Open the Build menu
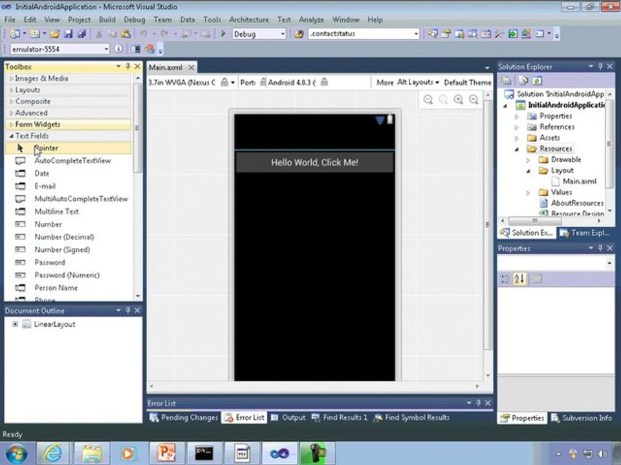Screen dimensions: 621x465 pyautogui.click(x=107, y=19)
